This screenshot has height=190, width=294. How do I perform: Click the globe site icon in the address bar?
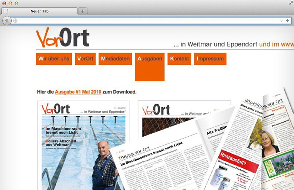[15, 20]
